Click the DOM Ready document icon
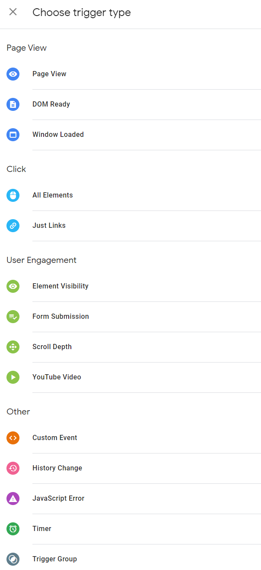261x570 pixels. [13, 104]
